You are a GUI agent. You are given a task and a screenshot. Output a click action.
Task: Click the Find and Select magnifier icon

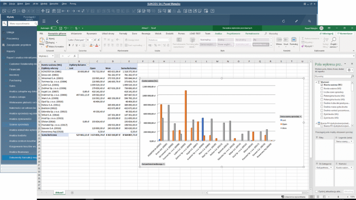click(333, 40)
